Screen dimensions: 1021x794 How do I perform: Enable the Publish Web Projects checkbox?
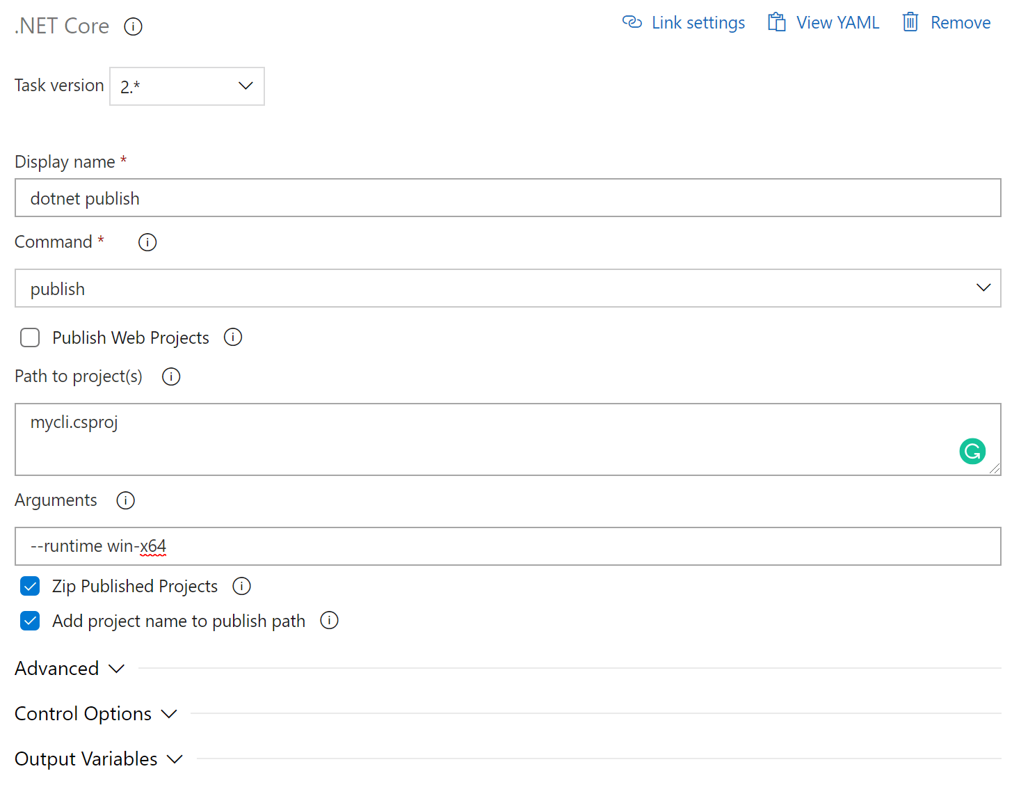[30, 337]
